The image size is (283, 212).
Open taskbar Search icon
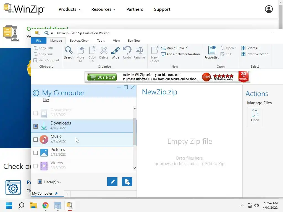tap(21, 205)
